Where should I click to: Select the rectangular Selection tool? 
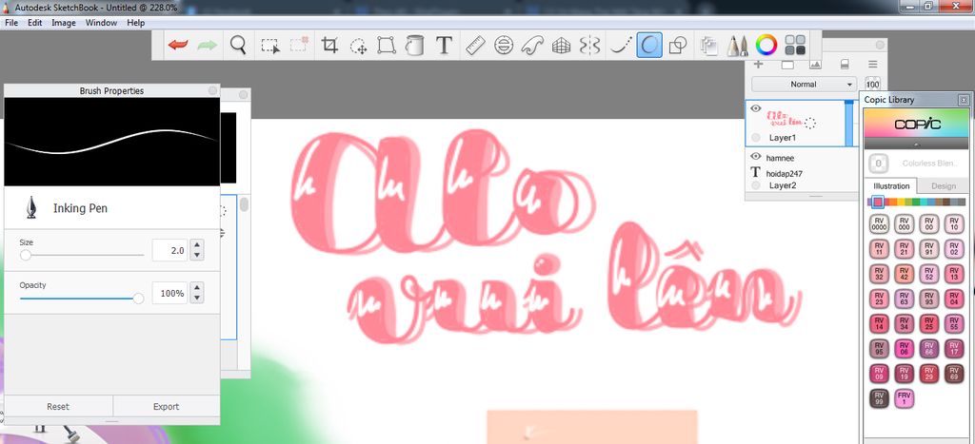[269, 46]
